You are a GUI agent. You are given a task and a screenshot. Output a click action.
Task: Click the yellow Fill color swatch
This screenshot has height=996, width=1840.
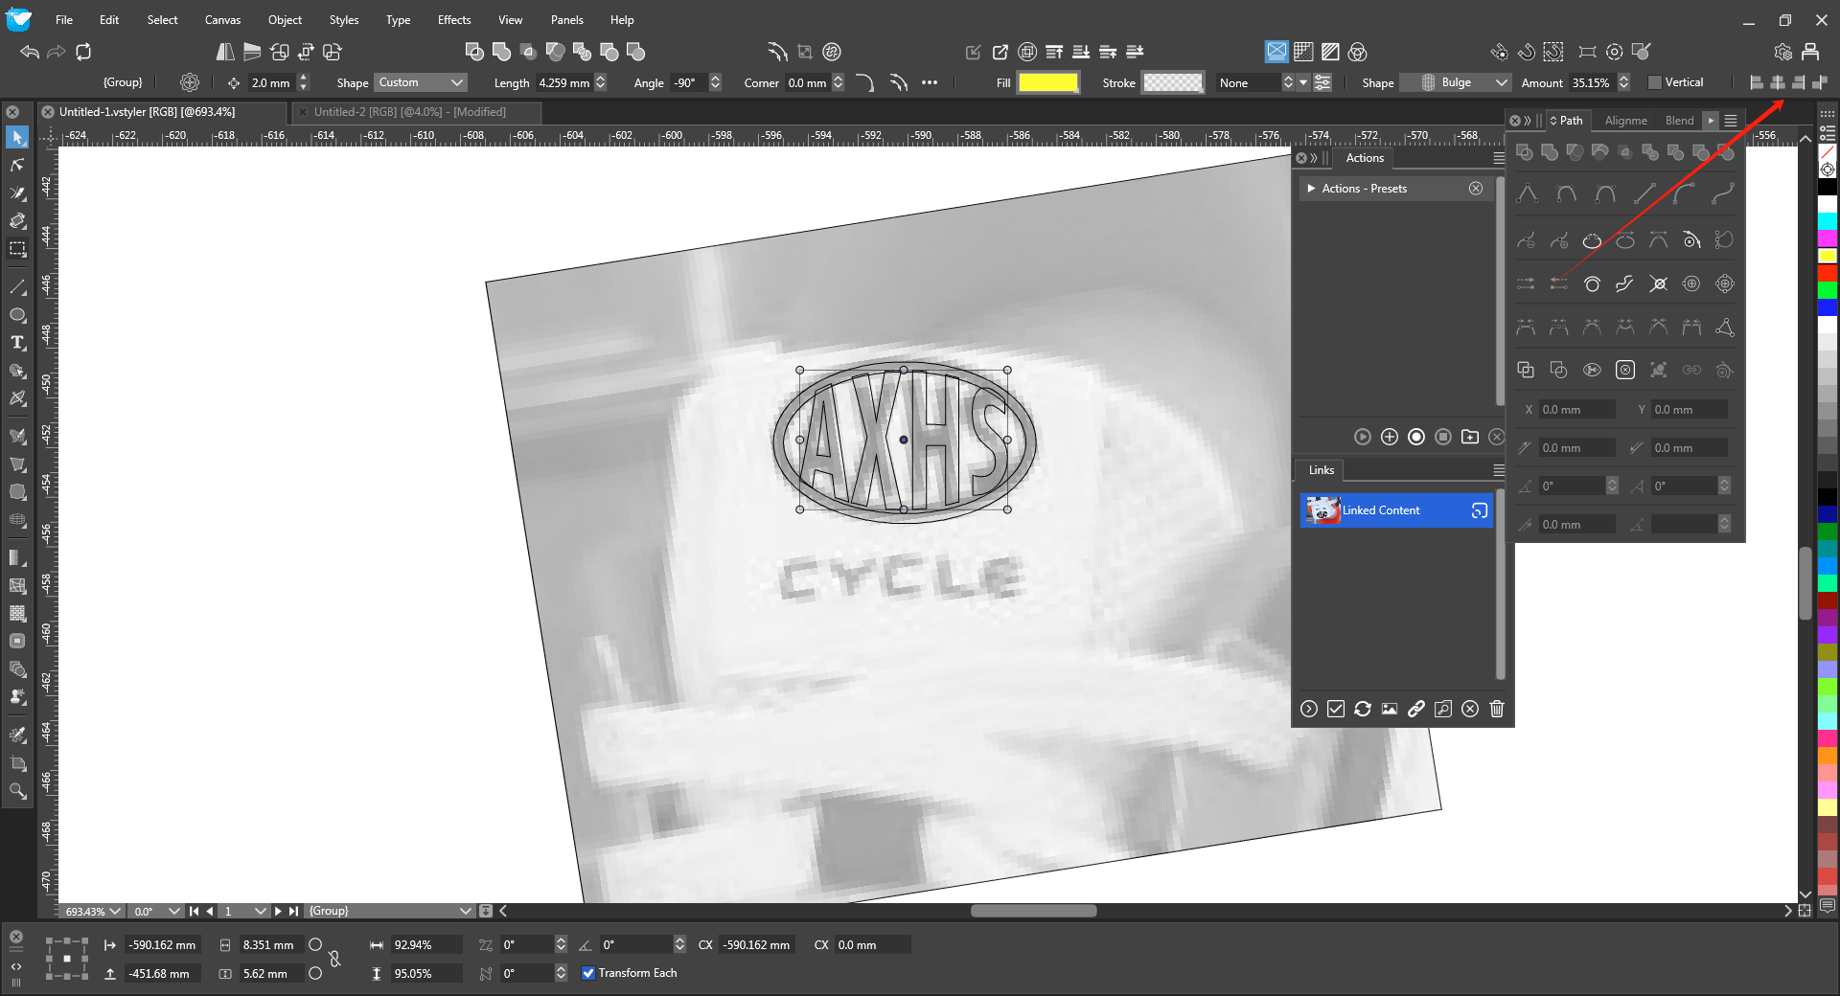pyautogui.click(x=1047, y=82)
